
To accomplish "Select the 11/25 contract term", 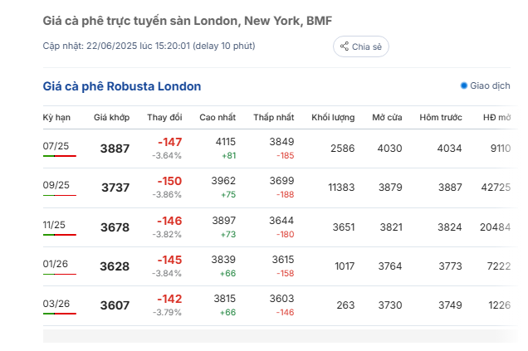I will pyautogui.click(x=54, y=225).
